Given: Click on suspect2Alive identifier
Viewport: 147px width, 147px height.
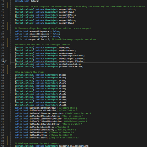Looking at the screenshot, I should click(x=67, y=15).
